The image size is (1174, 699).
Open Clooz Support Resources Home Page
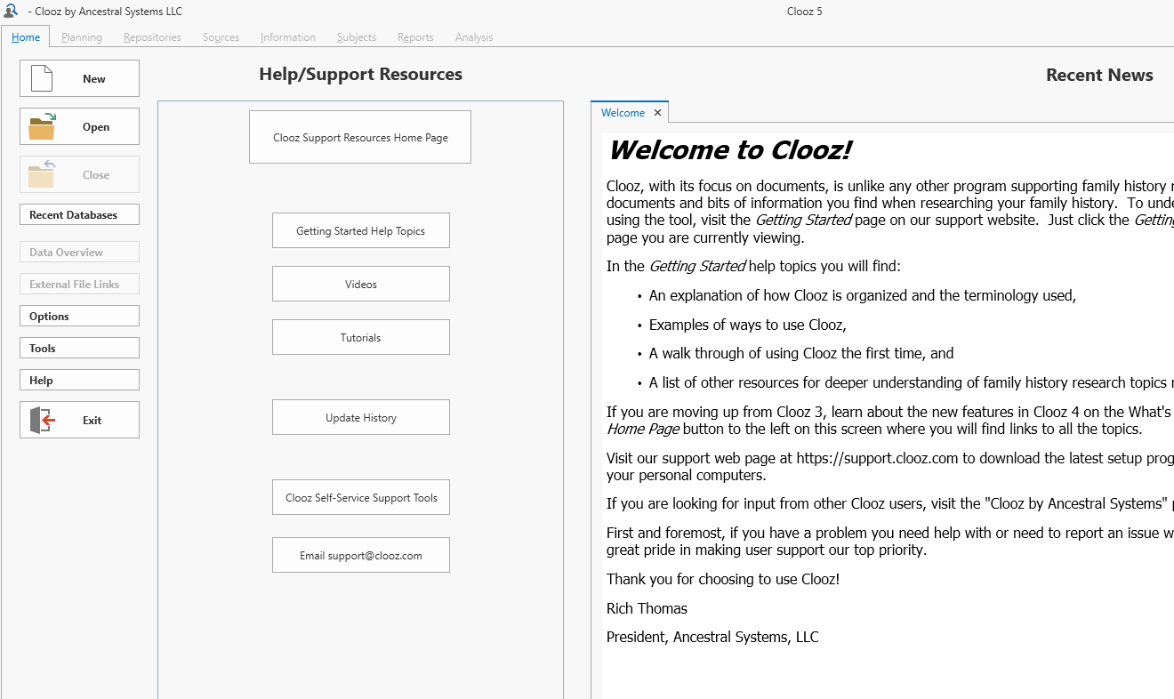point(360,138)
